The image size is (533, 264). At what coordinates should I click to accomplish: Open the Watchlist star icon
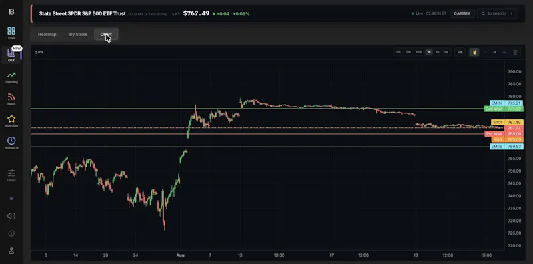click(11, 121)
